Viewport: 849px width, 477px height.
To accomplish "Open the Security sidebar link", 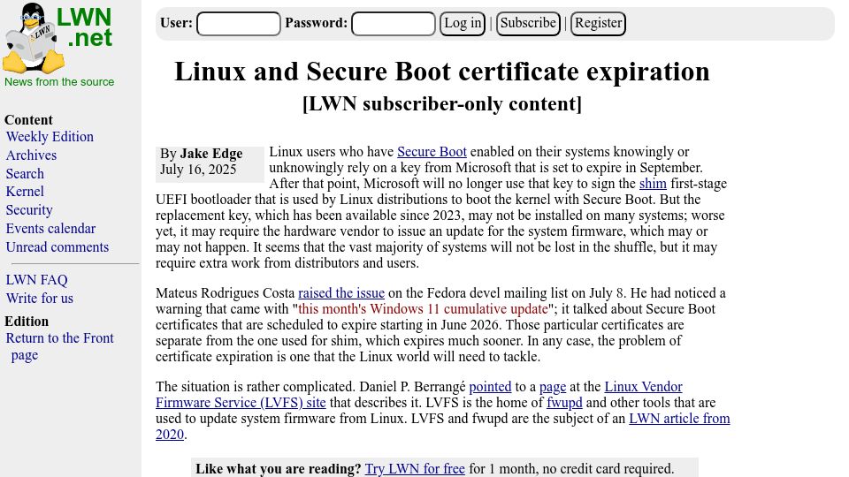I will 29,210.
